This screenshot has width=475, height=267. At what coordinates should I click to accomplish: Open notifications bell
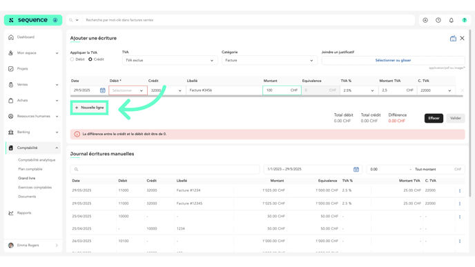click(x=452, y=20)
